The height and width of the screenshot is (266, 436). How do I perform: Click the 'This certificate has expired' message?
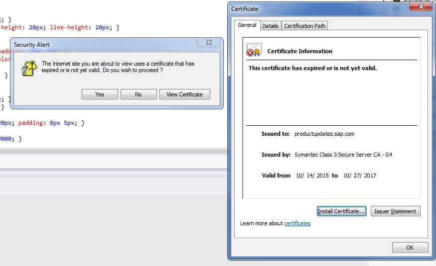(x=312, y=68)
